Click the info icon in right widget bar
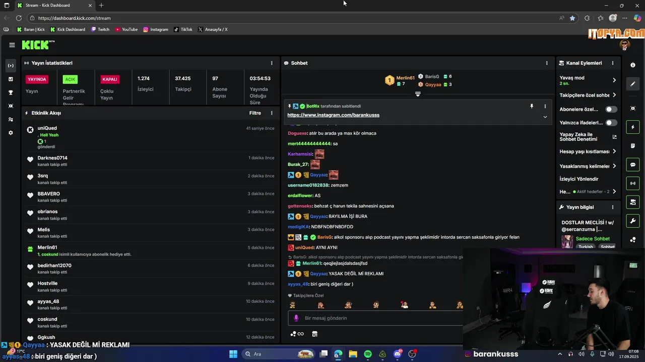The image size is (645, 362). [633, 65]
